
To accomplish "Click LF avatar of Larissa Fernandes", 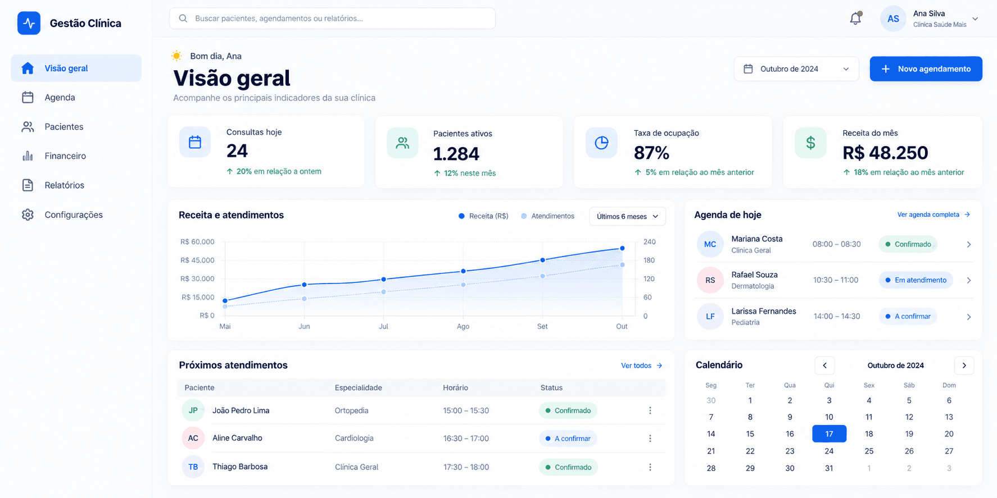I will (x=710, y=317).
